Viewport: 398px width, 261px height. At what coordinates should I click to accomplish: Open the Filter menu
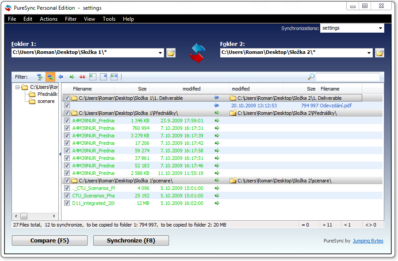(71, 19)
